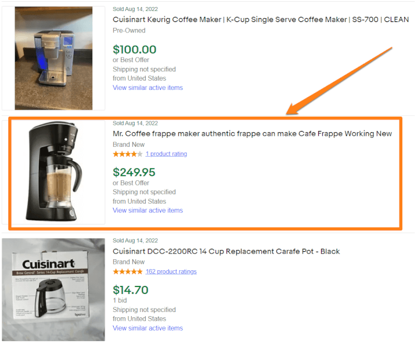Click "or Best Offer" under the $249.95 price

click(132, 183)
